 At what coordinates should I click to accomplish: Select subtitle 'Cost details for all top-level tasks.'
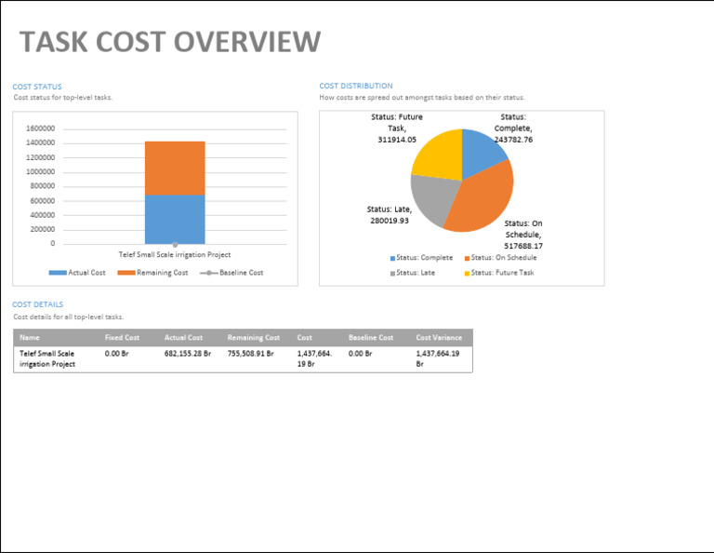click(x=68, y=317)
